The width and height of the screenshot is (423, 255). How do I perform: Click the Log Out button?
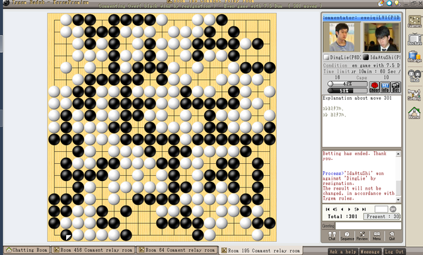coord(394,252)
